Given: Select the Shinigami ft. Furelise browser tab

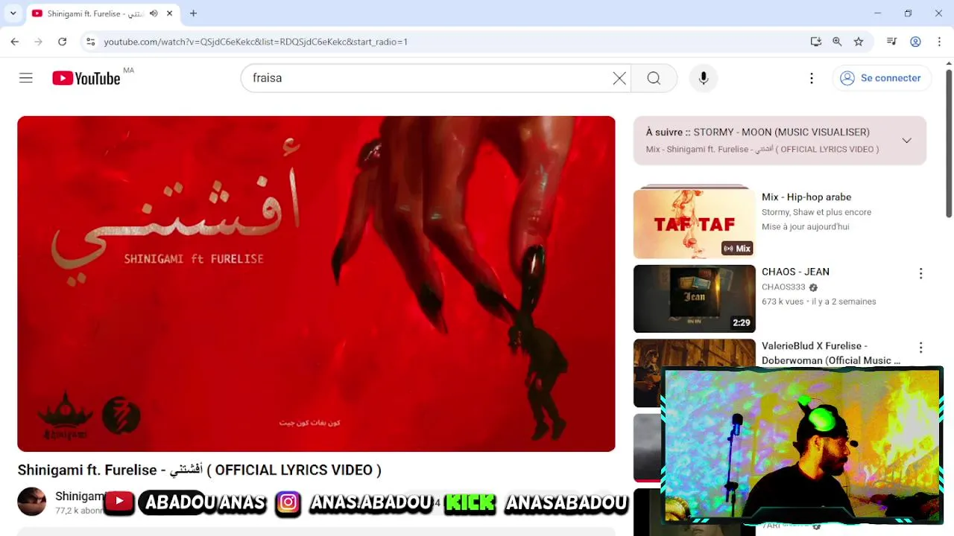Looking at the screenshot, I should click(x=102, y=13).
